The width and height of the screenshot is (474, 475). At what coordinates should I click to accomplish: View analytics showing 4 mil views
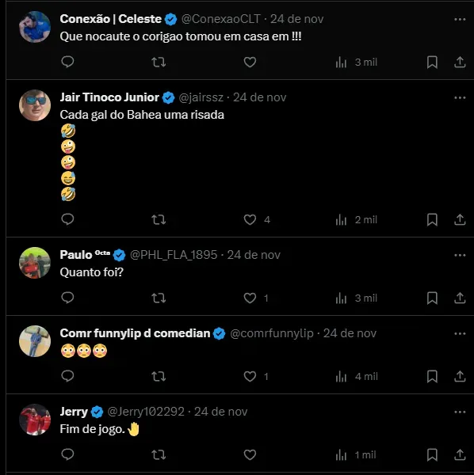point(357,377)
